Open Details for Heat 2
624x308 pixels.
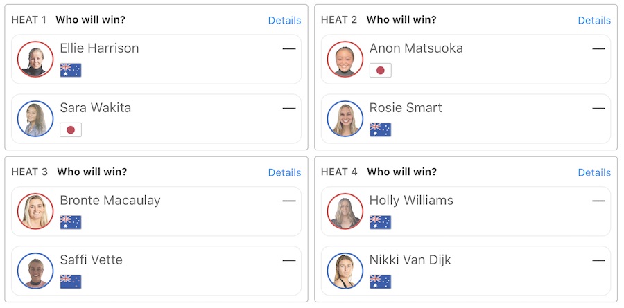(x=594, y=21)
